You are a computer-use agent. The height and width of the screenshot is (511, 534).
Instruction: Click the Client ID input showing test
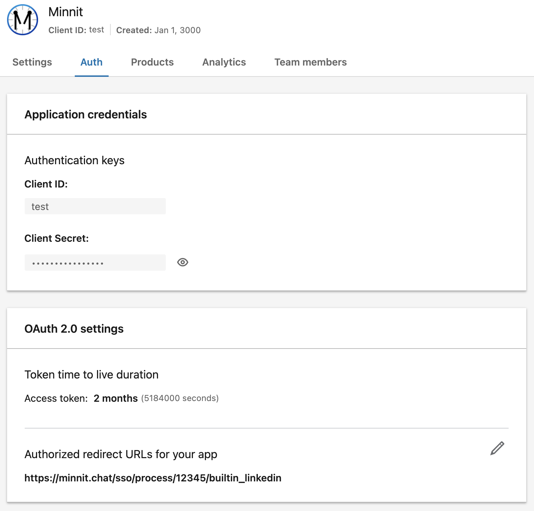pyautogui.click(x=95, y=206)
